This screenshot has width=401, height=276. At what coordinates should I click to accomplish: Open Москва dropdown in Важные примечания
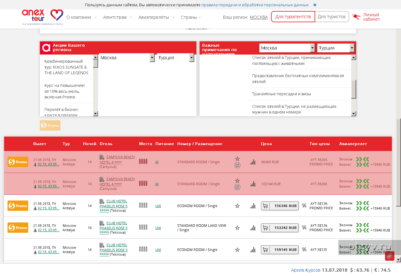tap(287, 48)
